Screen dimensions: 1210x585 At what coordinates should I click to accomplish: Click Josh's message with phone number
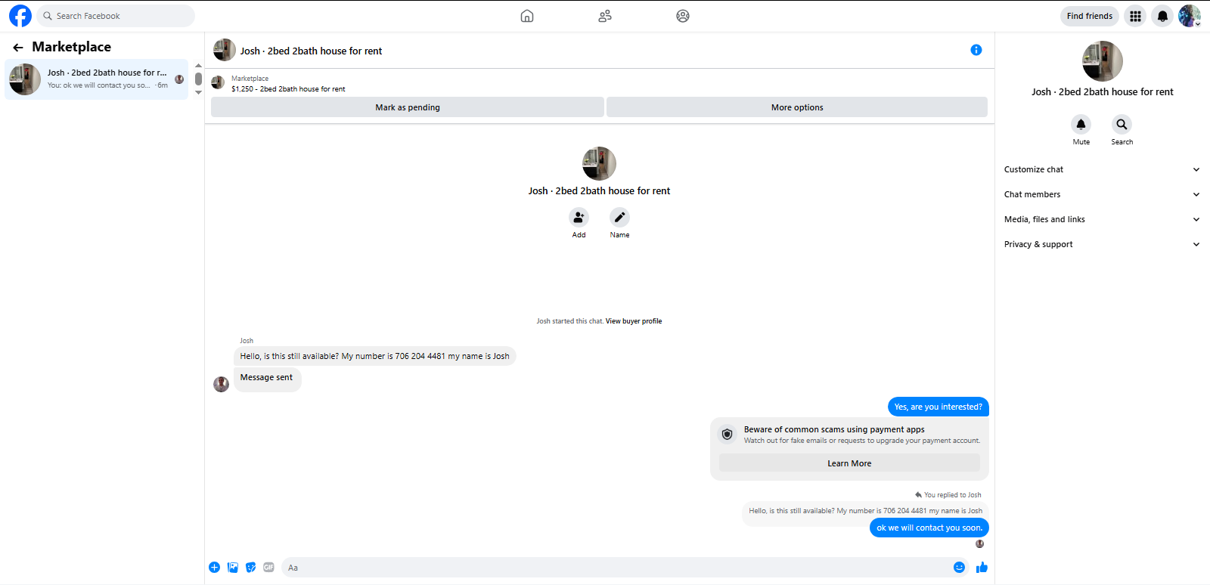[375, 356]
